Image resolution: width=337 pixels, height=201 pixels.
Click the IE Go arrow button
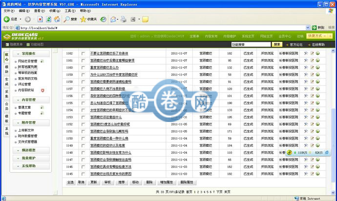click(314, 27)
